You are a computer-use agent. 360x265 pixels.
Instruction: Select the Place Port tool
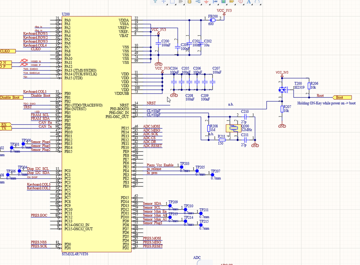(232, 1)
